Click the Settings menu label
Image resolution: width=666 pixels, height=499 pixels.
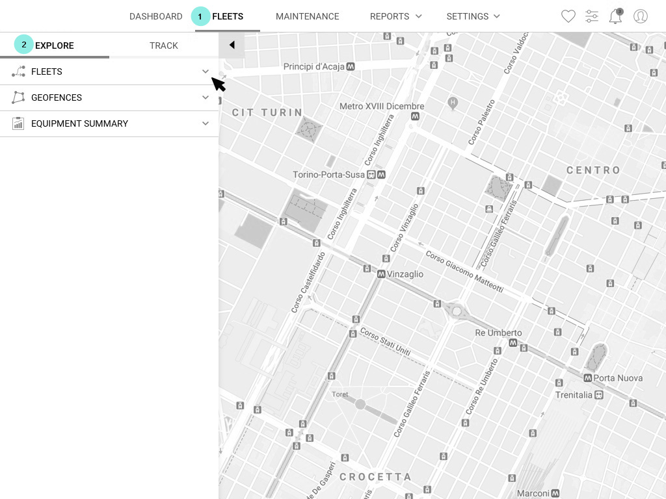(467, 16)
